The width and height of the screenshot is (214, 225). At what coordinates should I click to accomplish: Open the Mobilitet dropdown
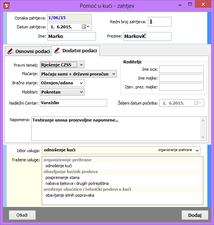pyautogui.click(x=81, y=92)
